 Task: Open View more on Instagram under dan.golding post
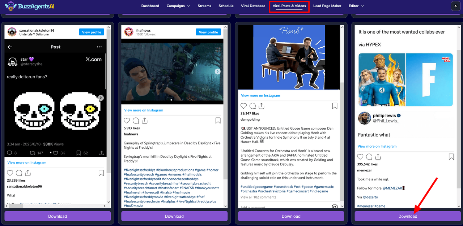[x=260, y=95]
